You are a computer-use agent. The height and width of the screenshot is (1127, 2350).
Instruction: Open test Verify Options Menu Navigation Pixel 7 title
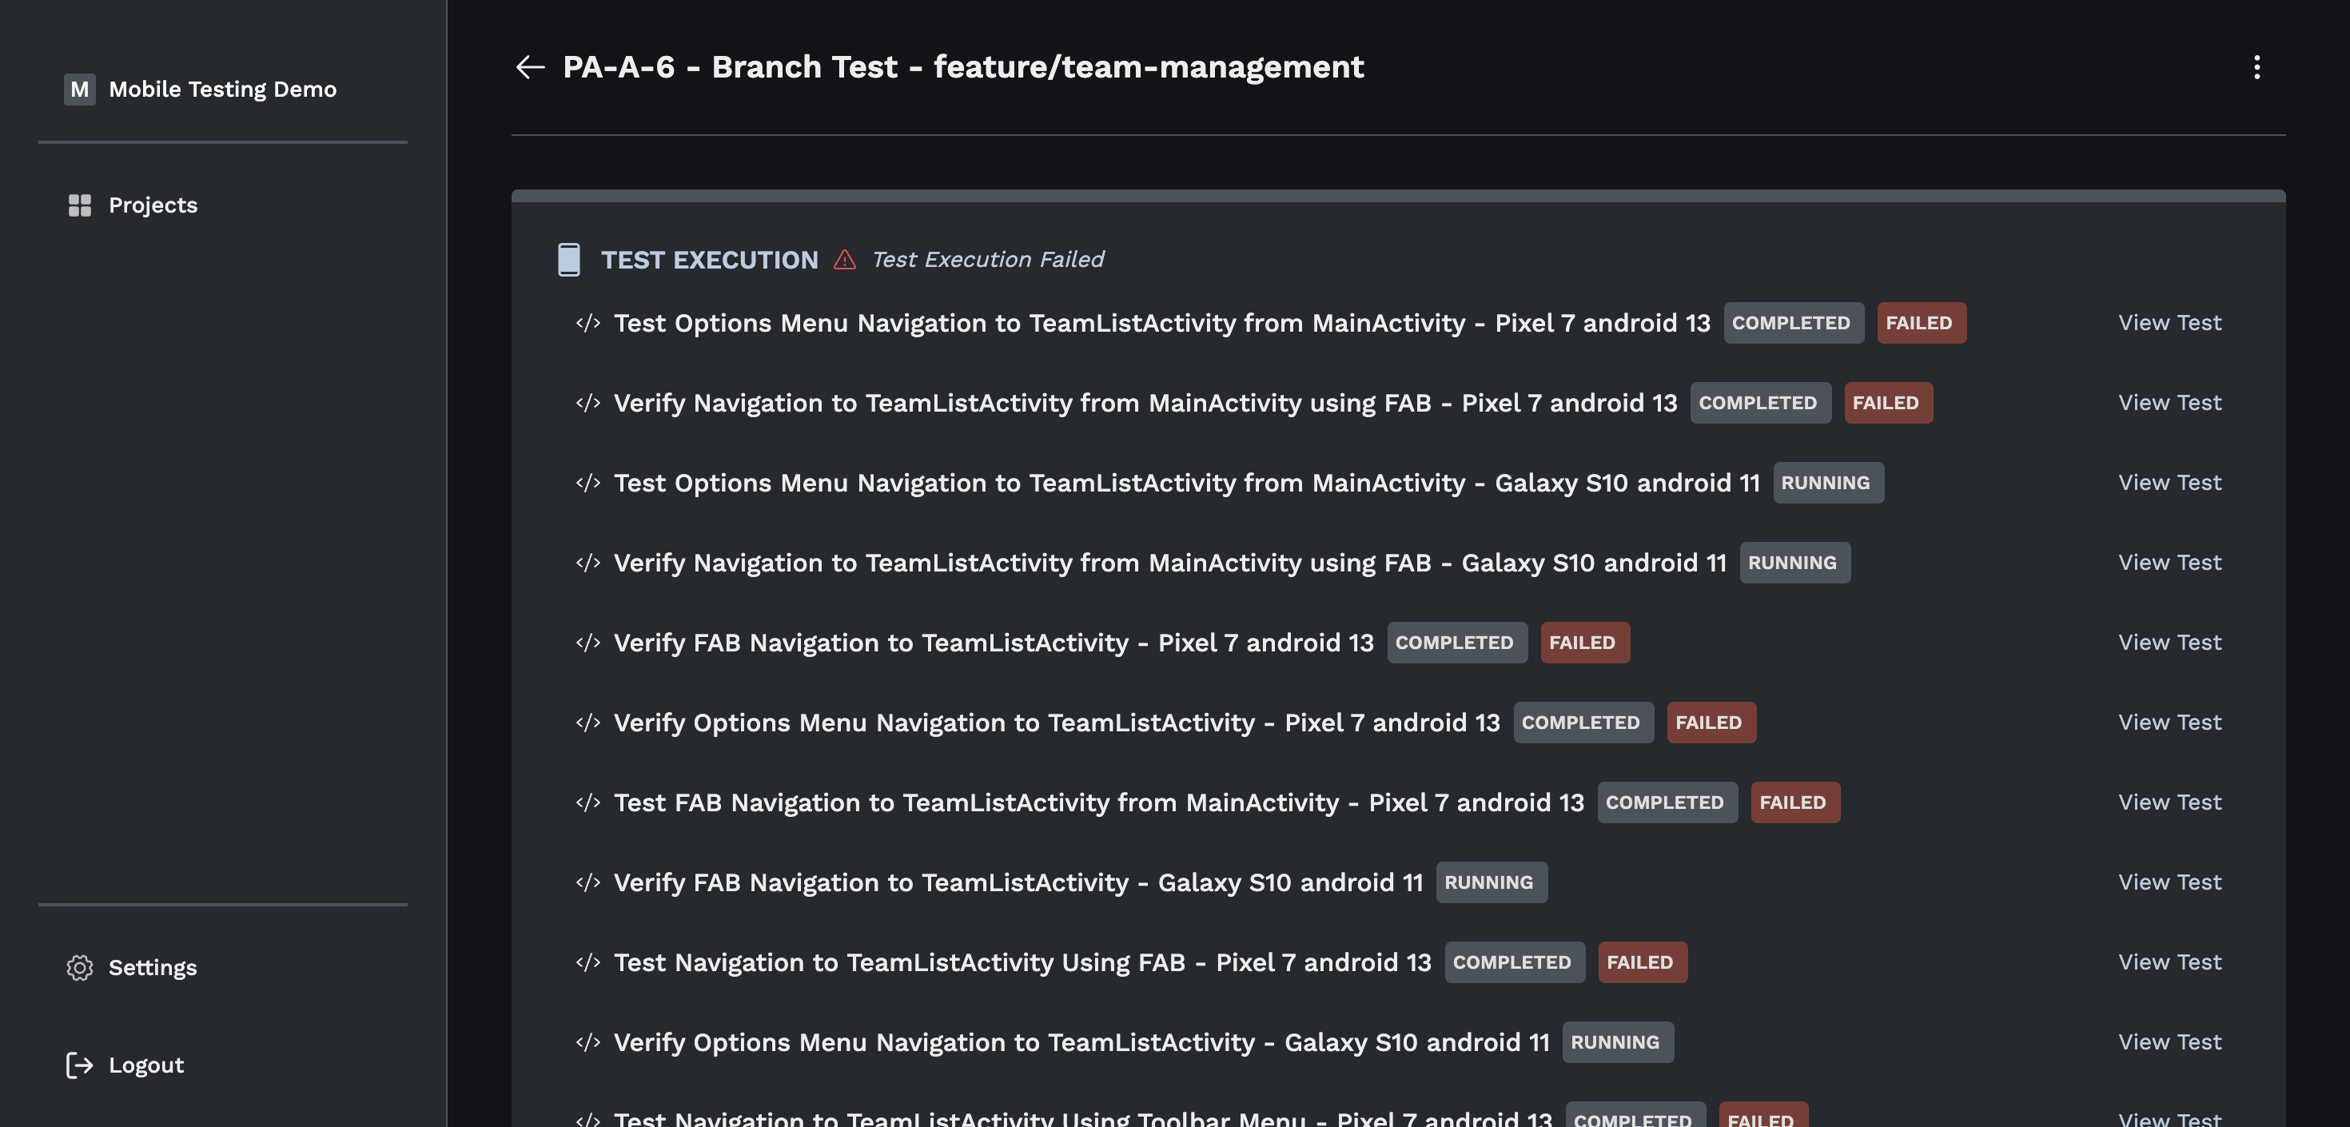[x=1055, y=723]
